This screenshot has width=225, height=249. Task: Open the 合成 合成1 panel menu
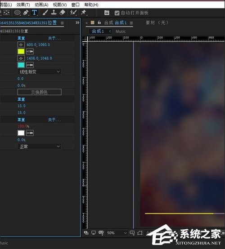tap(131, 23)
